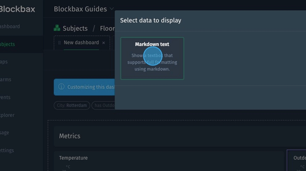Click the info icon in blue banner

click(x=61, y=87)
